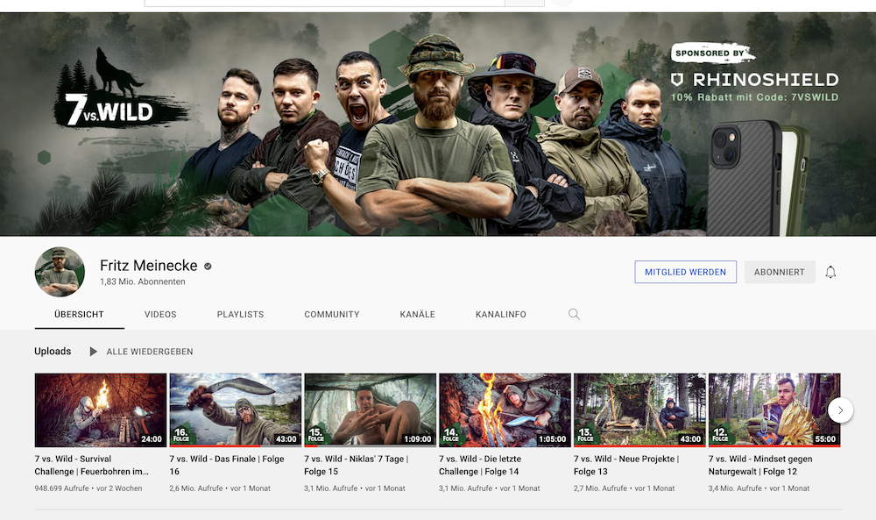The width and height of the screenshot is (876, 520).
Task: Click title '7 vs. Wild - Das Finale | Folge 16'
Action: point(227,466)
